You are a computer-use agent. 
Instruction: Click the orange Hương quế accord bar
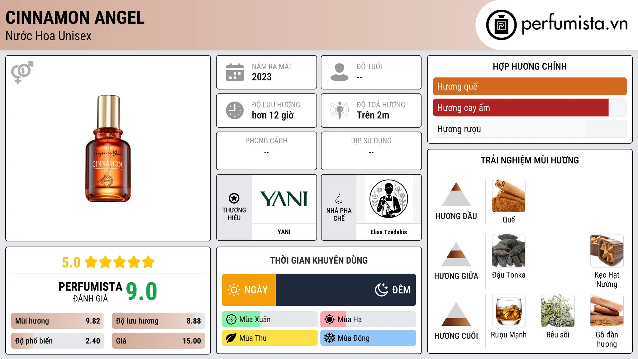pos(530,86)
